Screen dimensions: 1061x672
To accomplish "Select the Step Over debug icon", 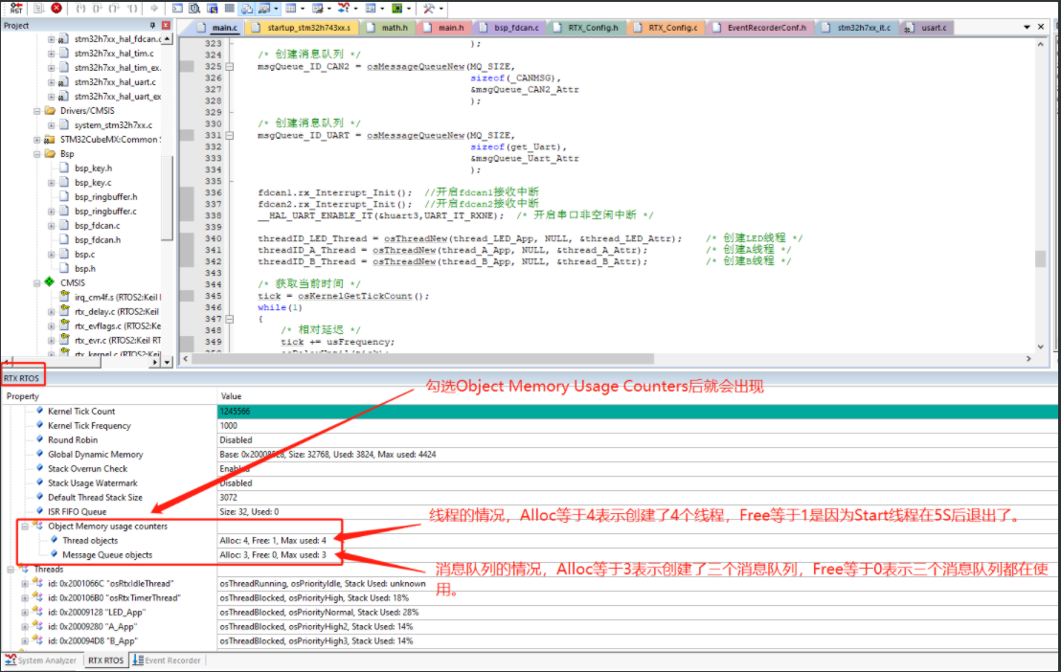I will point(98,9).
